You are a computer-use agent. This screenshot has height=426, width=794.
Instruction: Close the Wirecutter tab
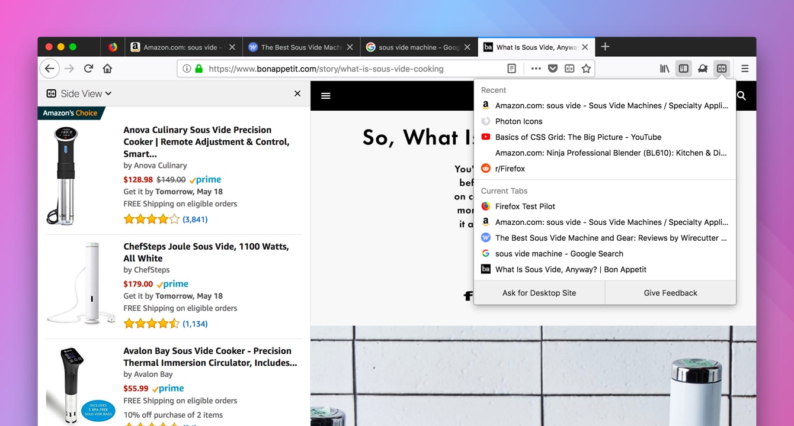(x=350, y=47)
